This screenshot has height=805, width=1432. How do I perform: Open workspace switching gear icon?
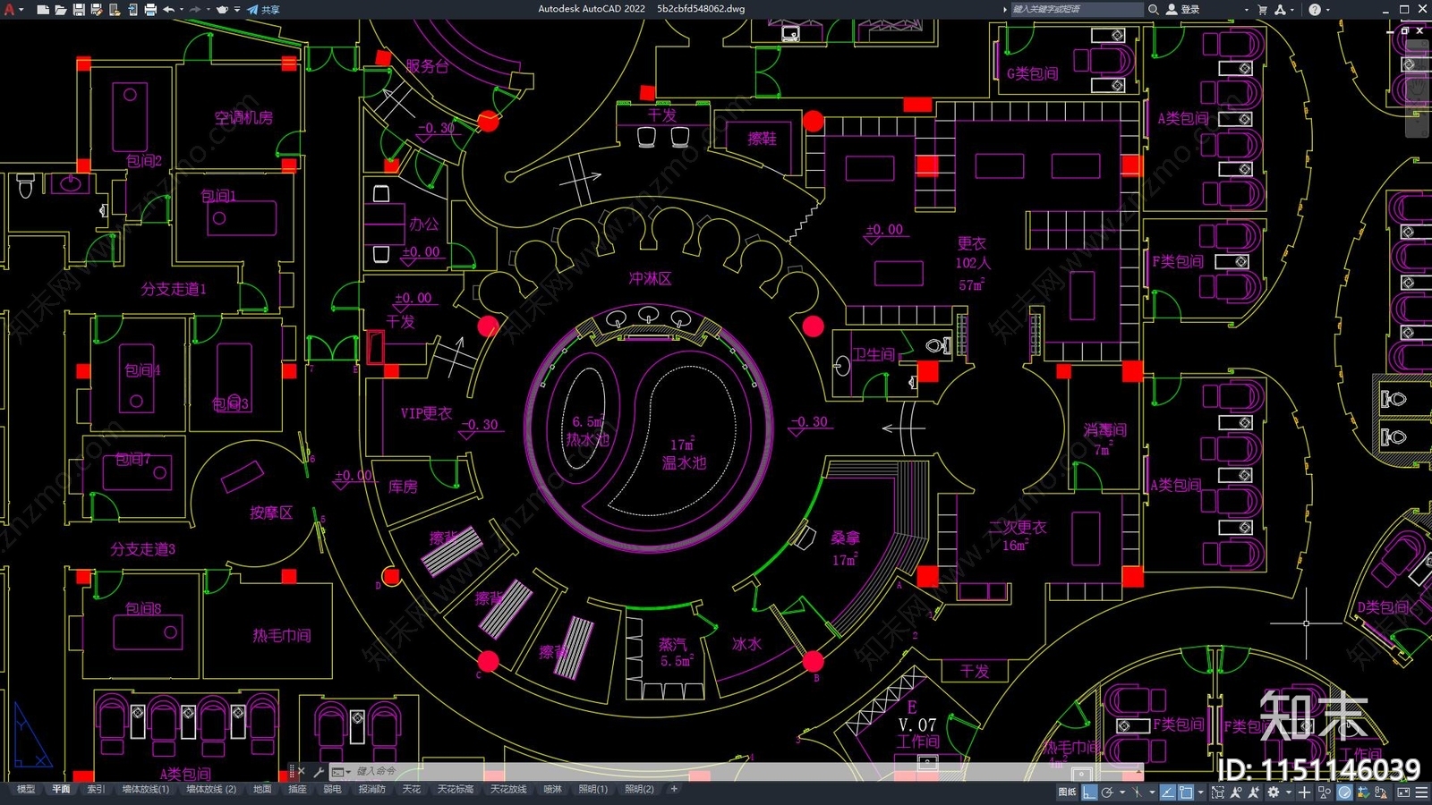pos(1274,792)
